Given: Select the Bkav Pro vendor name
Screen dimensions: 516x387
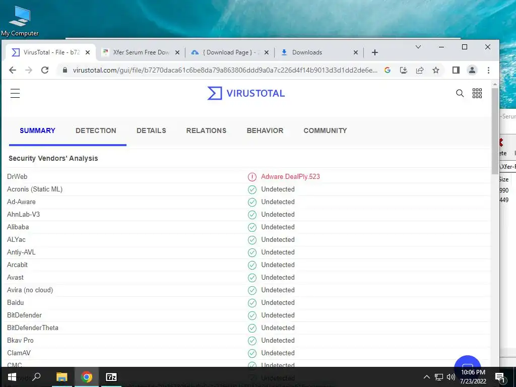Looking at the screenshot, I should [x=20, y=340].
